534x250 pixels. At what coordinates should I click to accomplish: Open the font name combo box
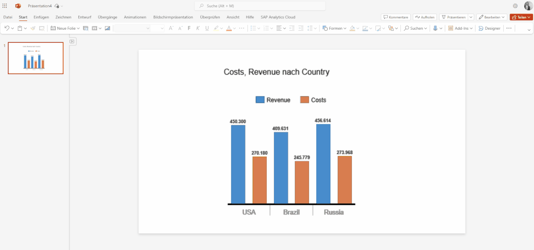click(x=132, y=28)
